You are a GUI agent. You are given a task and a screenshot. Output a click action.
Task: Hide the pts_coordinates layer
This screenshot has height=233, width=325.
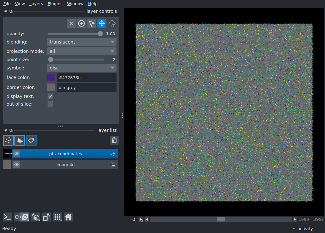click(17, 154)
